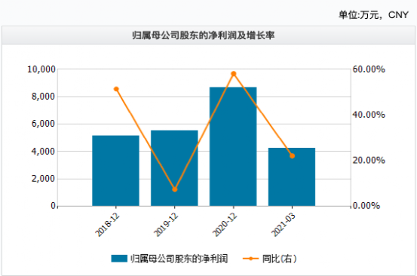Click the 2,000 left axis value
The height and width of the screenshot is (276, 417).
click(x=43, y=179)
